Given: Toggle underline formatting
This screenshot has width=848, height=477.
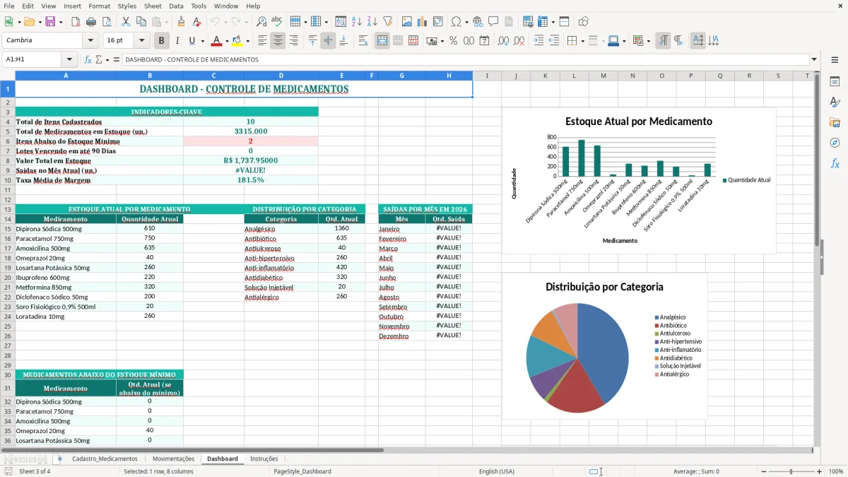Looking at the screenshot, I should click(x=192, y=41).
